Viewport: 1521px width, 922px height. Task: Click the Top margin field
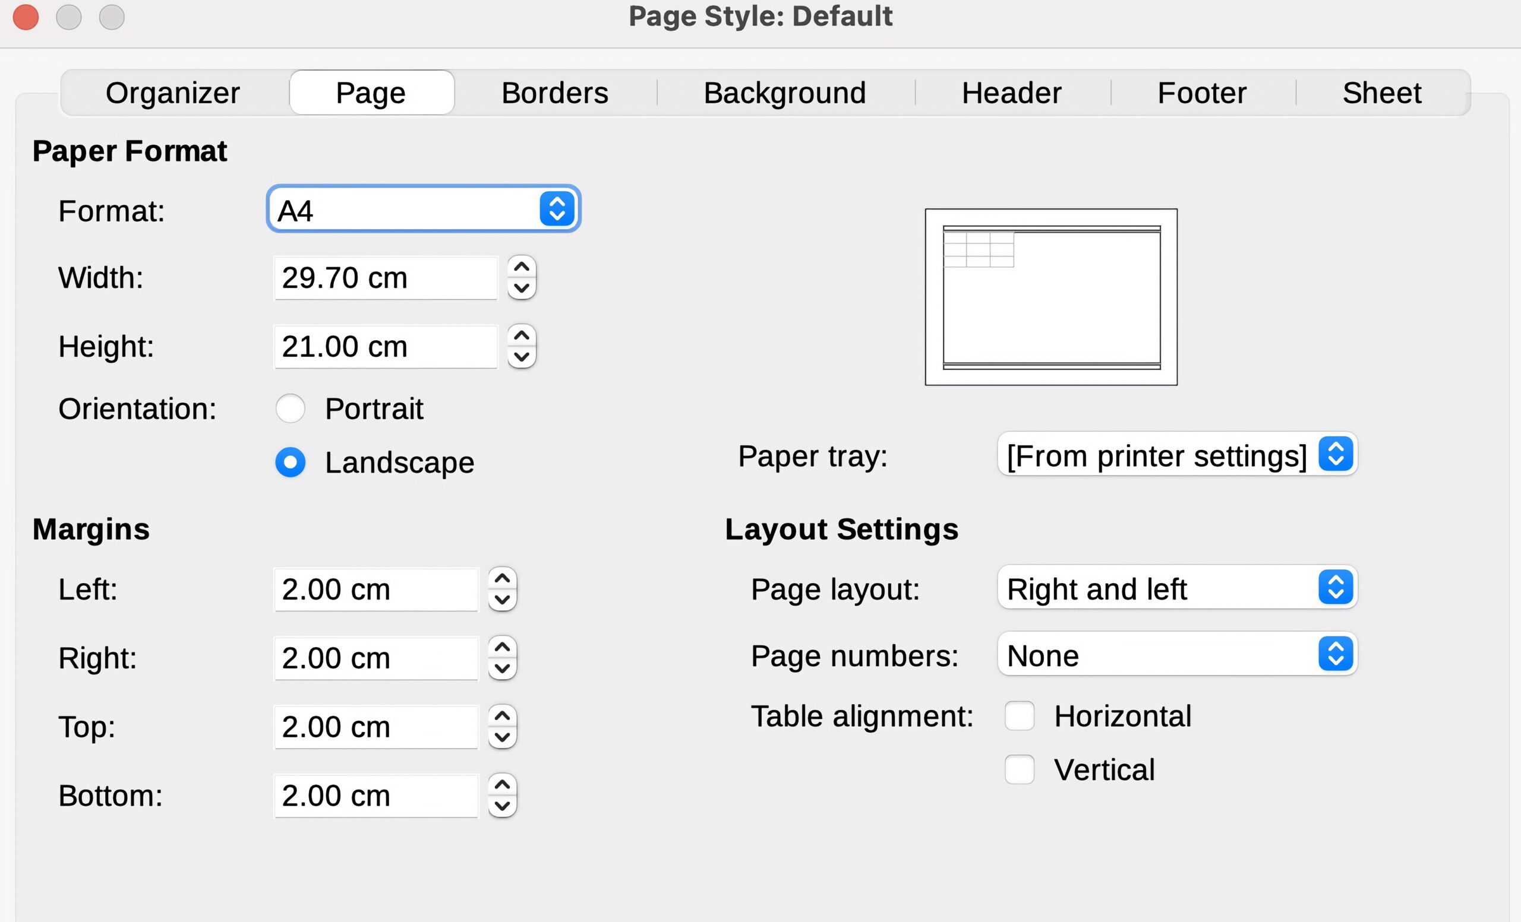point(376,727)
